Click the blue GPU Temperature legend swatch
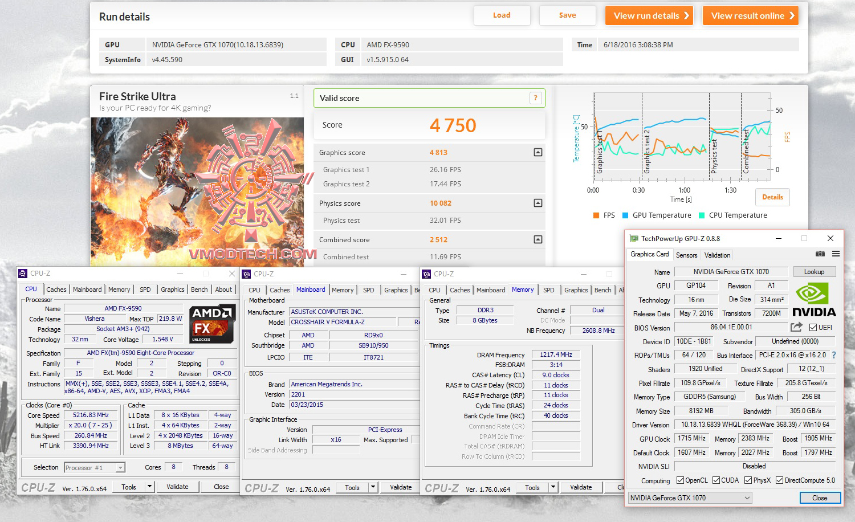The image size is (855, 522). click(x=625, y=215)
